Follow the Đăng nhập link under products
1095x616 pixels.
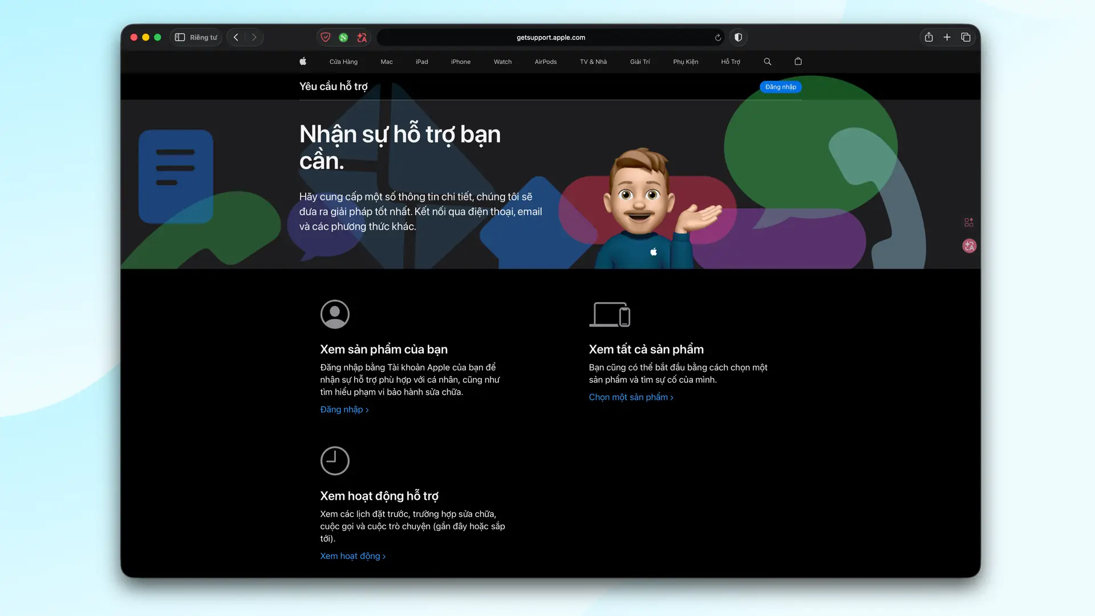[344, 410]
